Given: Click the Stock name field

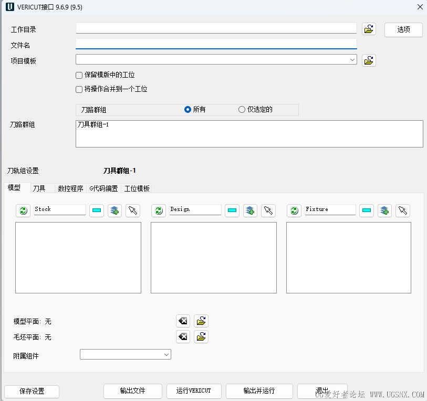Looking at the screenshot, I should pos(60,209).
